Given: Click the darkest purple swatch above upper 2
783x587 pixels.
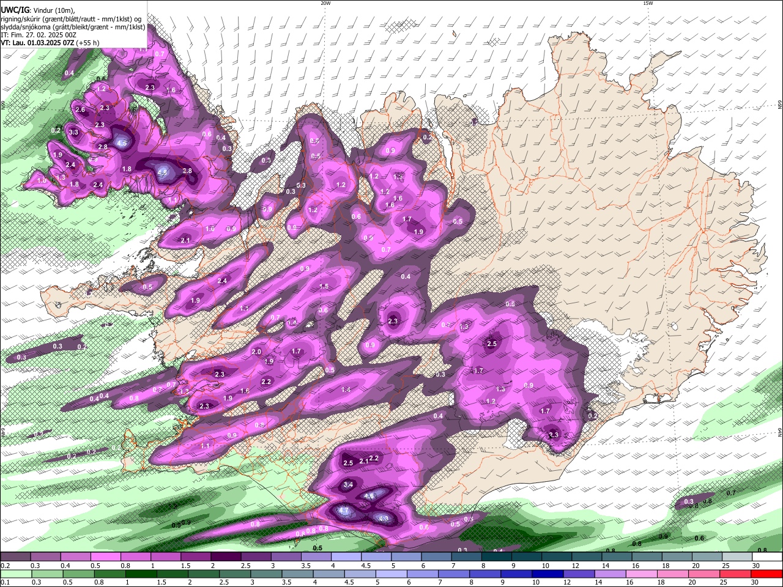Looking at the screenshot, I should (x=226, y=556).
